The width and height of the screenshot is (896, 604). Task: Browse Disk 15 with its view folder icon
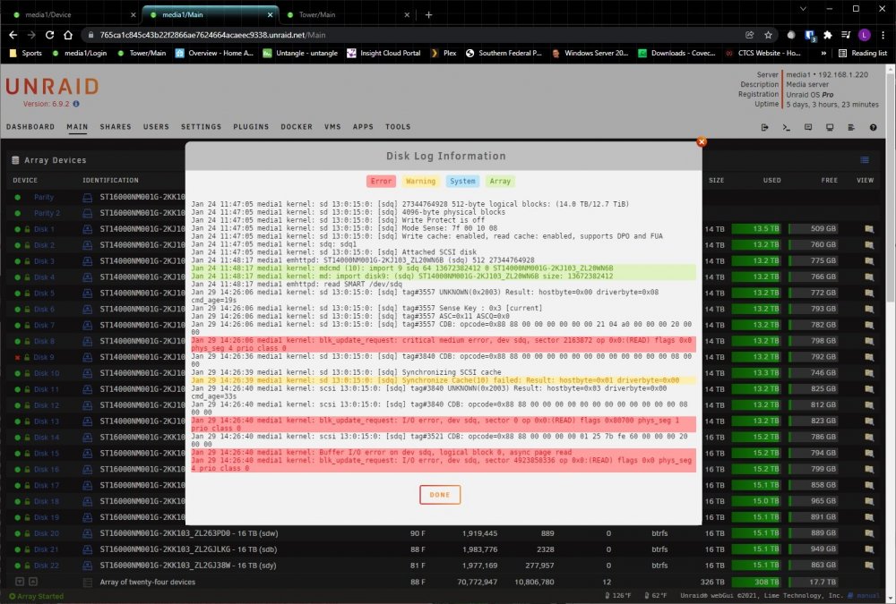pyautogui.click(x=869, y=454)
